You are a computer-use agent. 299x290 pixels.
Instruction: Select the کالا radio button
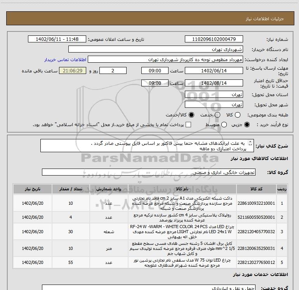tap(238, 115)
